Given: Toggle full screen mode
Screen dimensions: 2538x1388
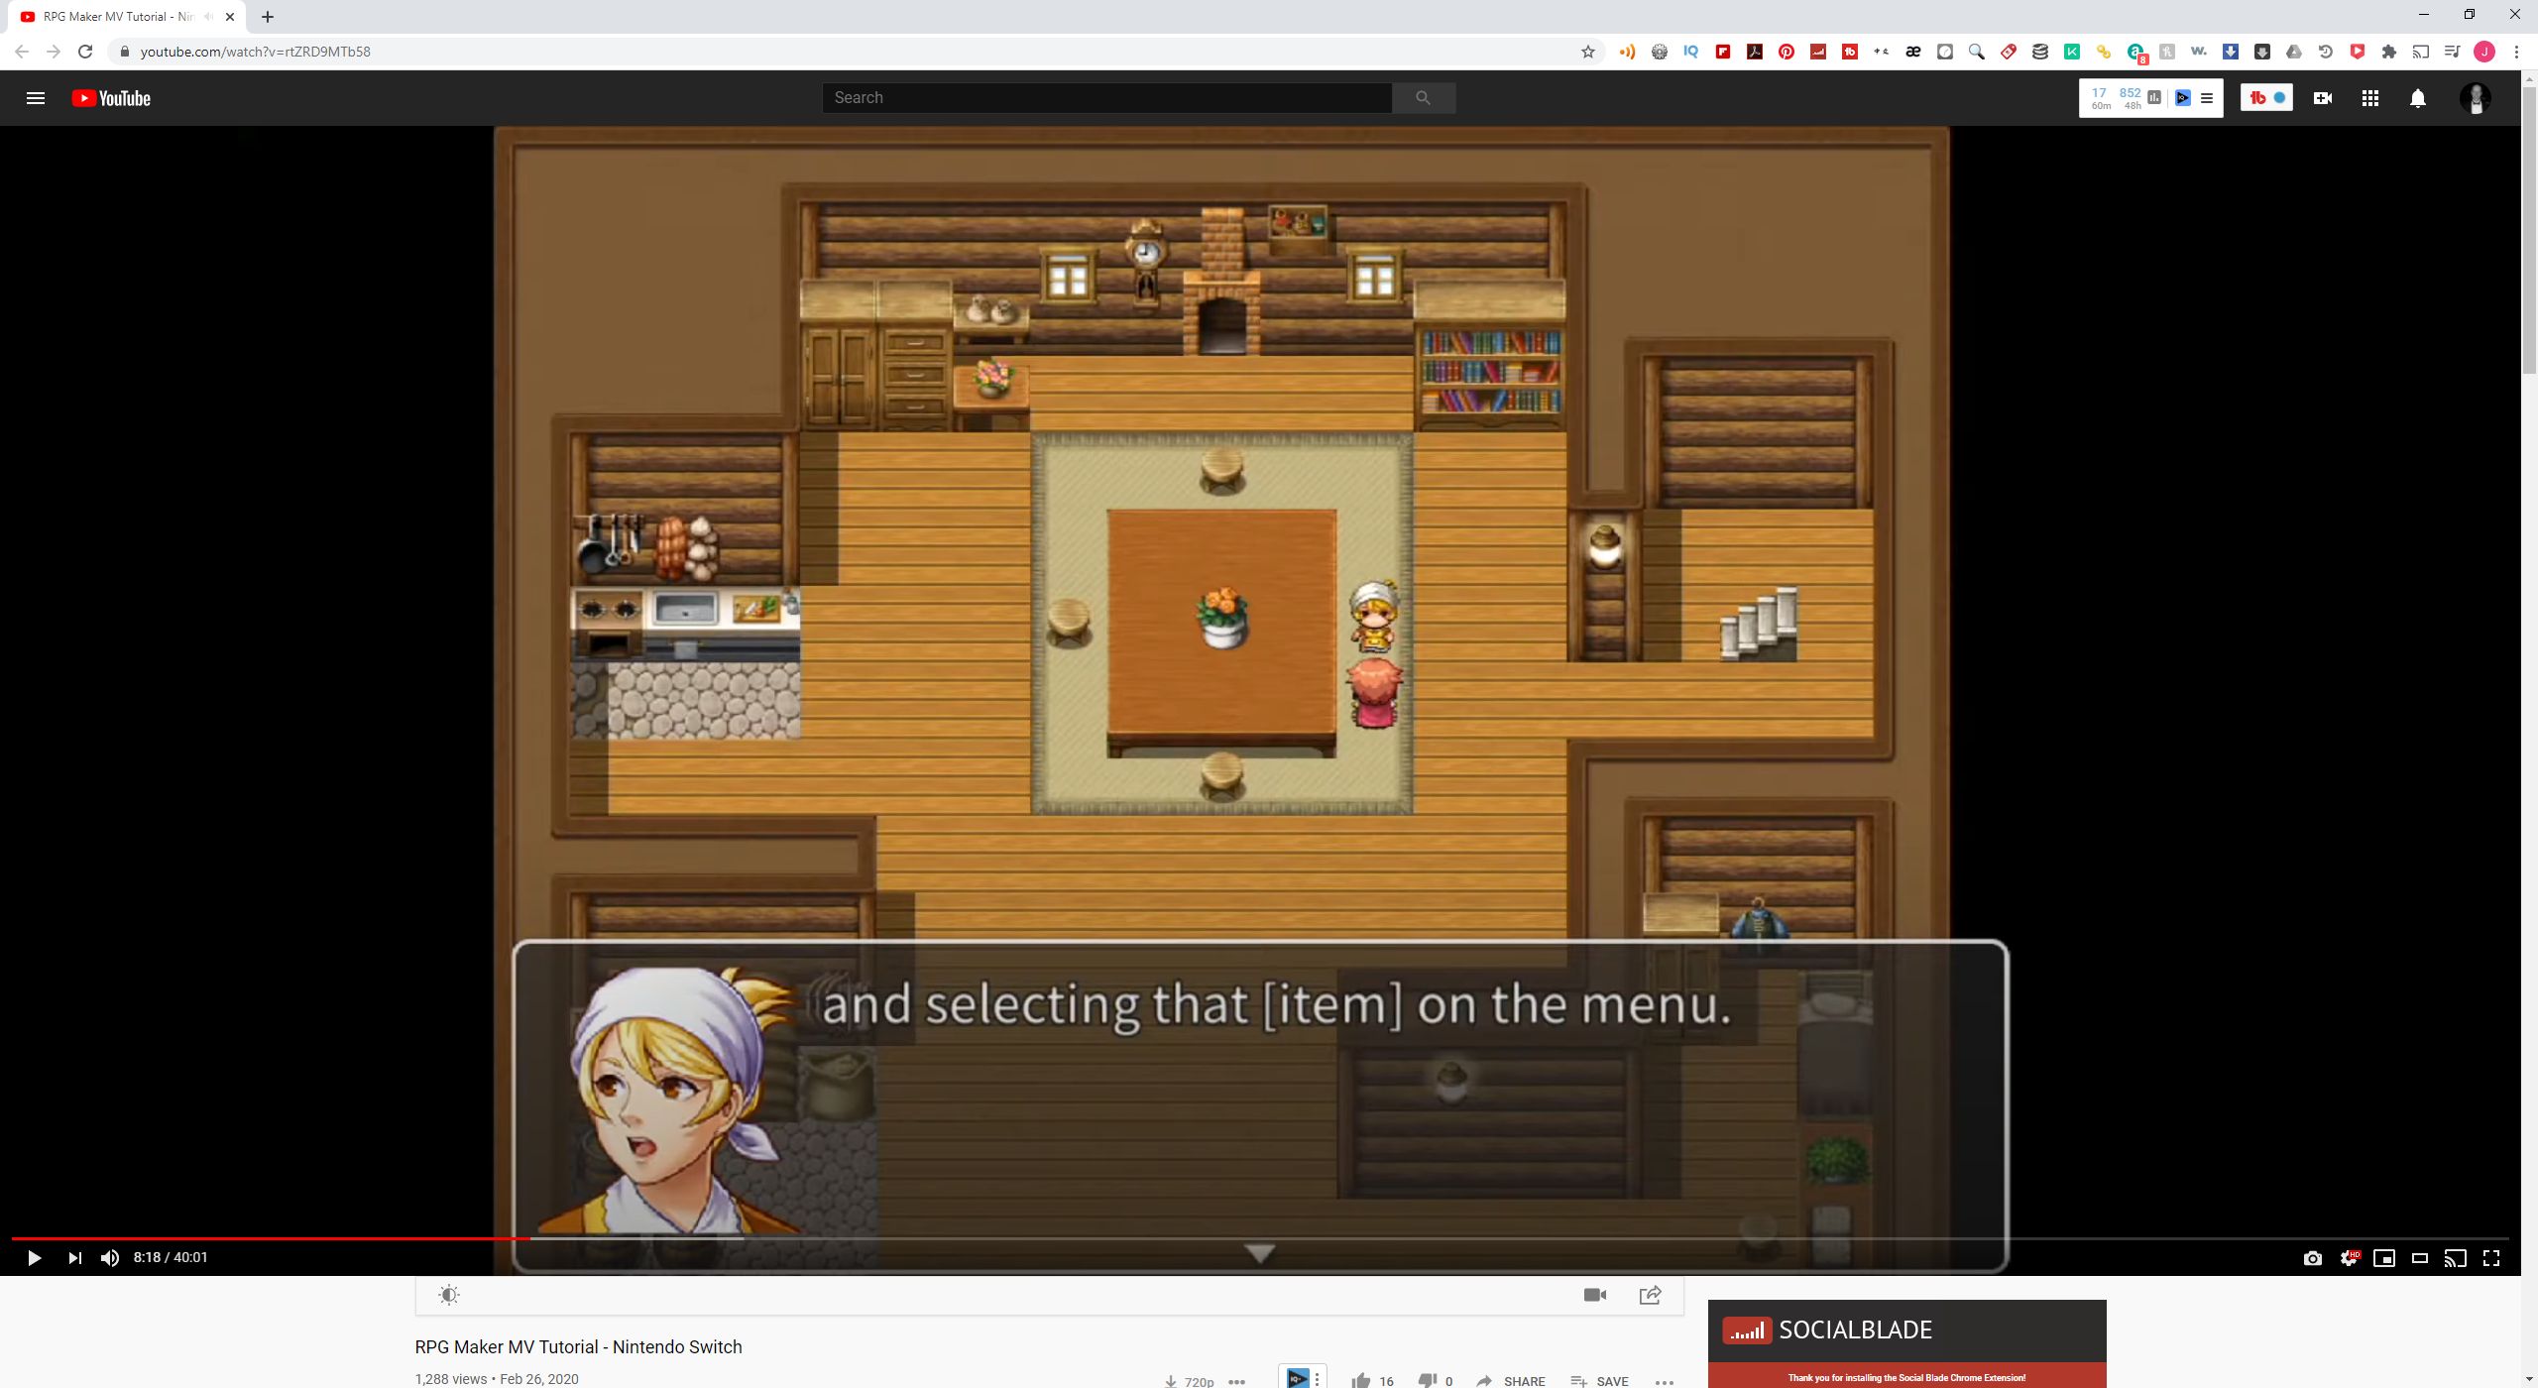Looking at the screenshot, I should pyautogui.click(x=2491, y=1258).
